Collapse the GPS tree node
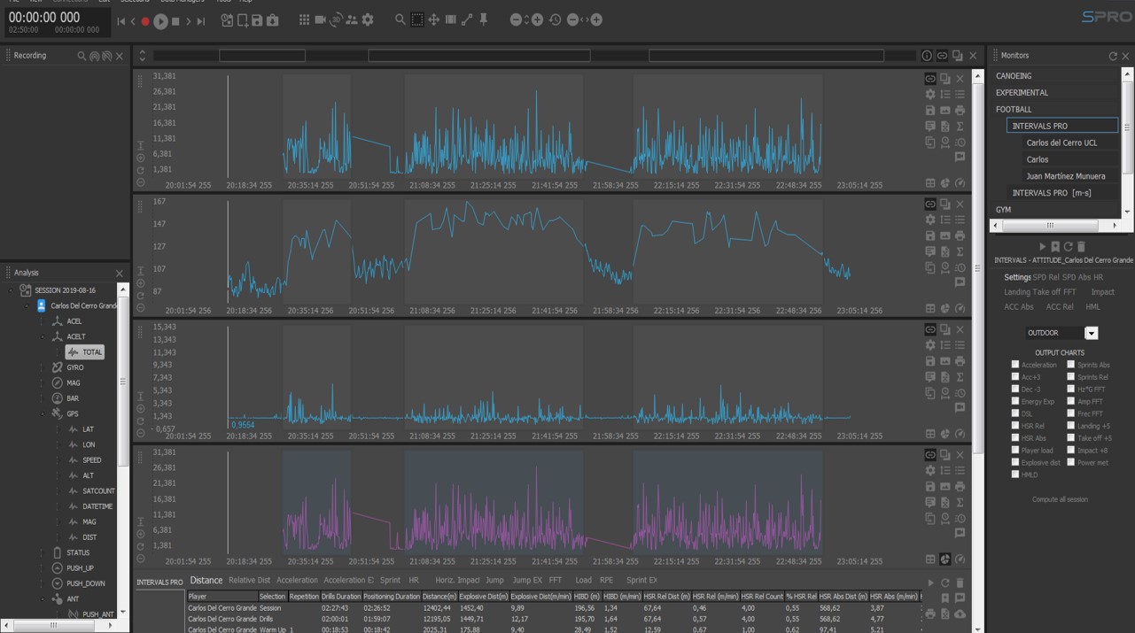This screenshot has width=1135, height=633. click(x=43, y=413)
